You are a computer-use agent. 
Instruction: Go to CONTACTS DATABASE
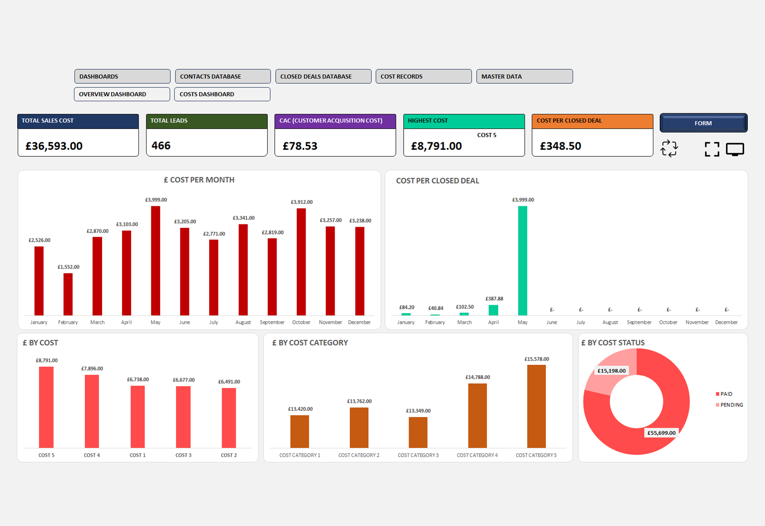click(223, 76)
